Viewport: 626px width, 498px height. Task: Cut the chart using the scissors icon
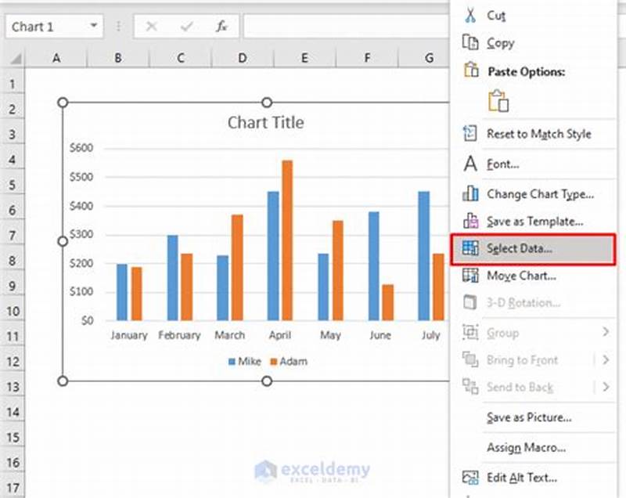coord(471,15)
